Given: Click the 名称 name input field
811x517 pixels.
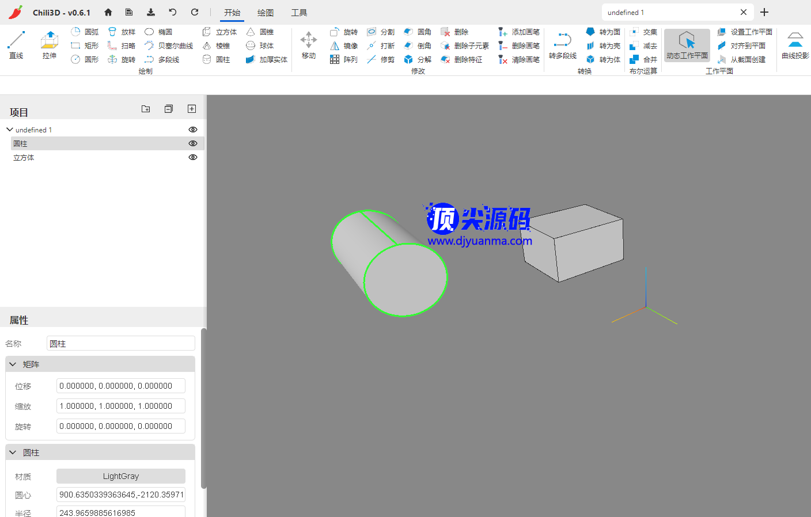Looking at the screenshot, I should click(121, 344).
